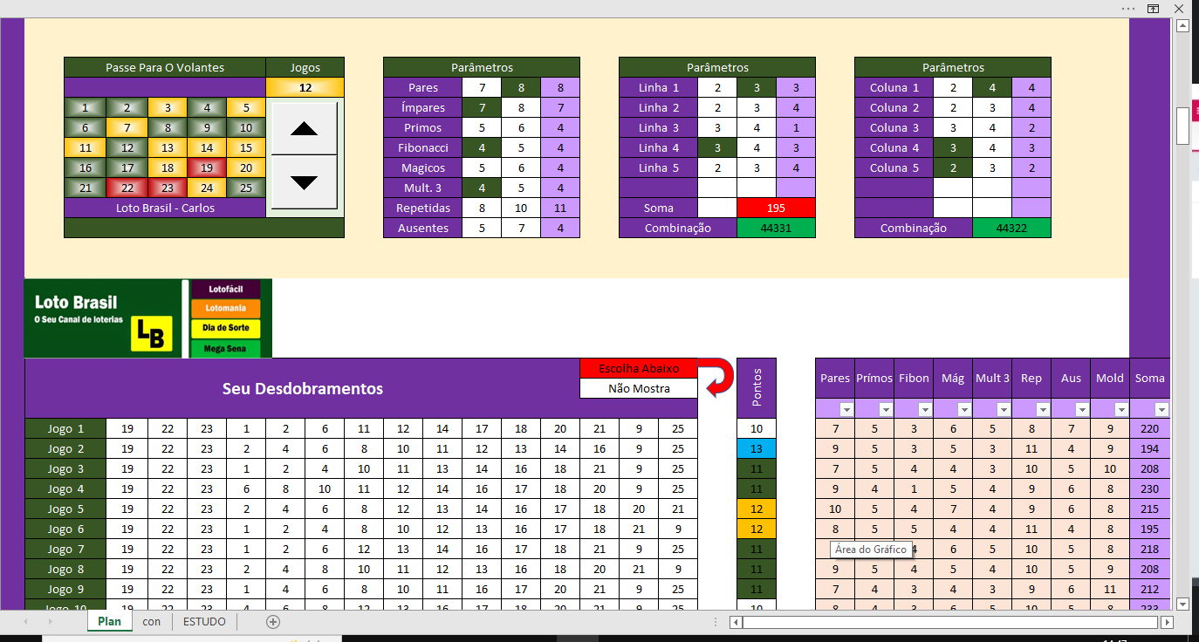Screen dimensions: 1199x642
Task: Switch to the Plan sheet tab
Action: coord(109,622)
